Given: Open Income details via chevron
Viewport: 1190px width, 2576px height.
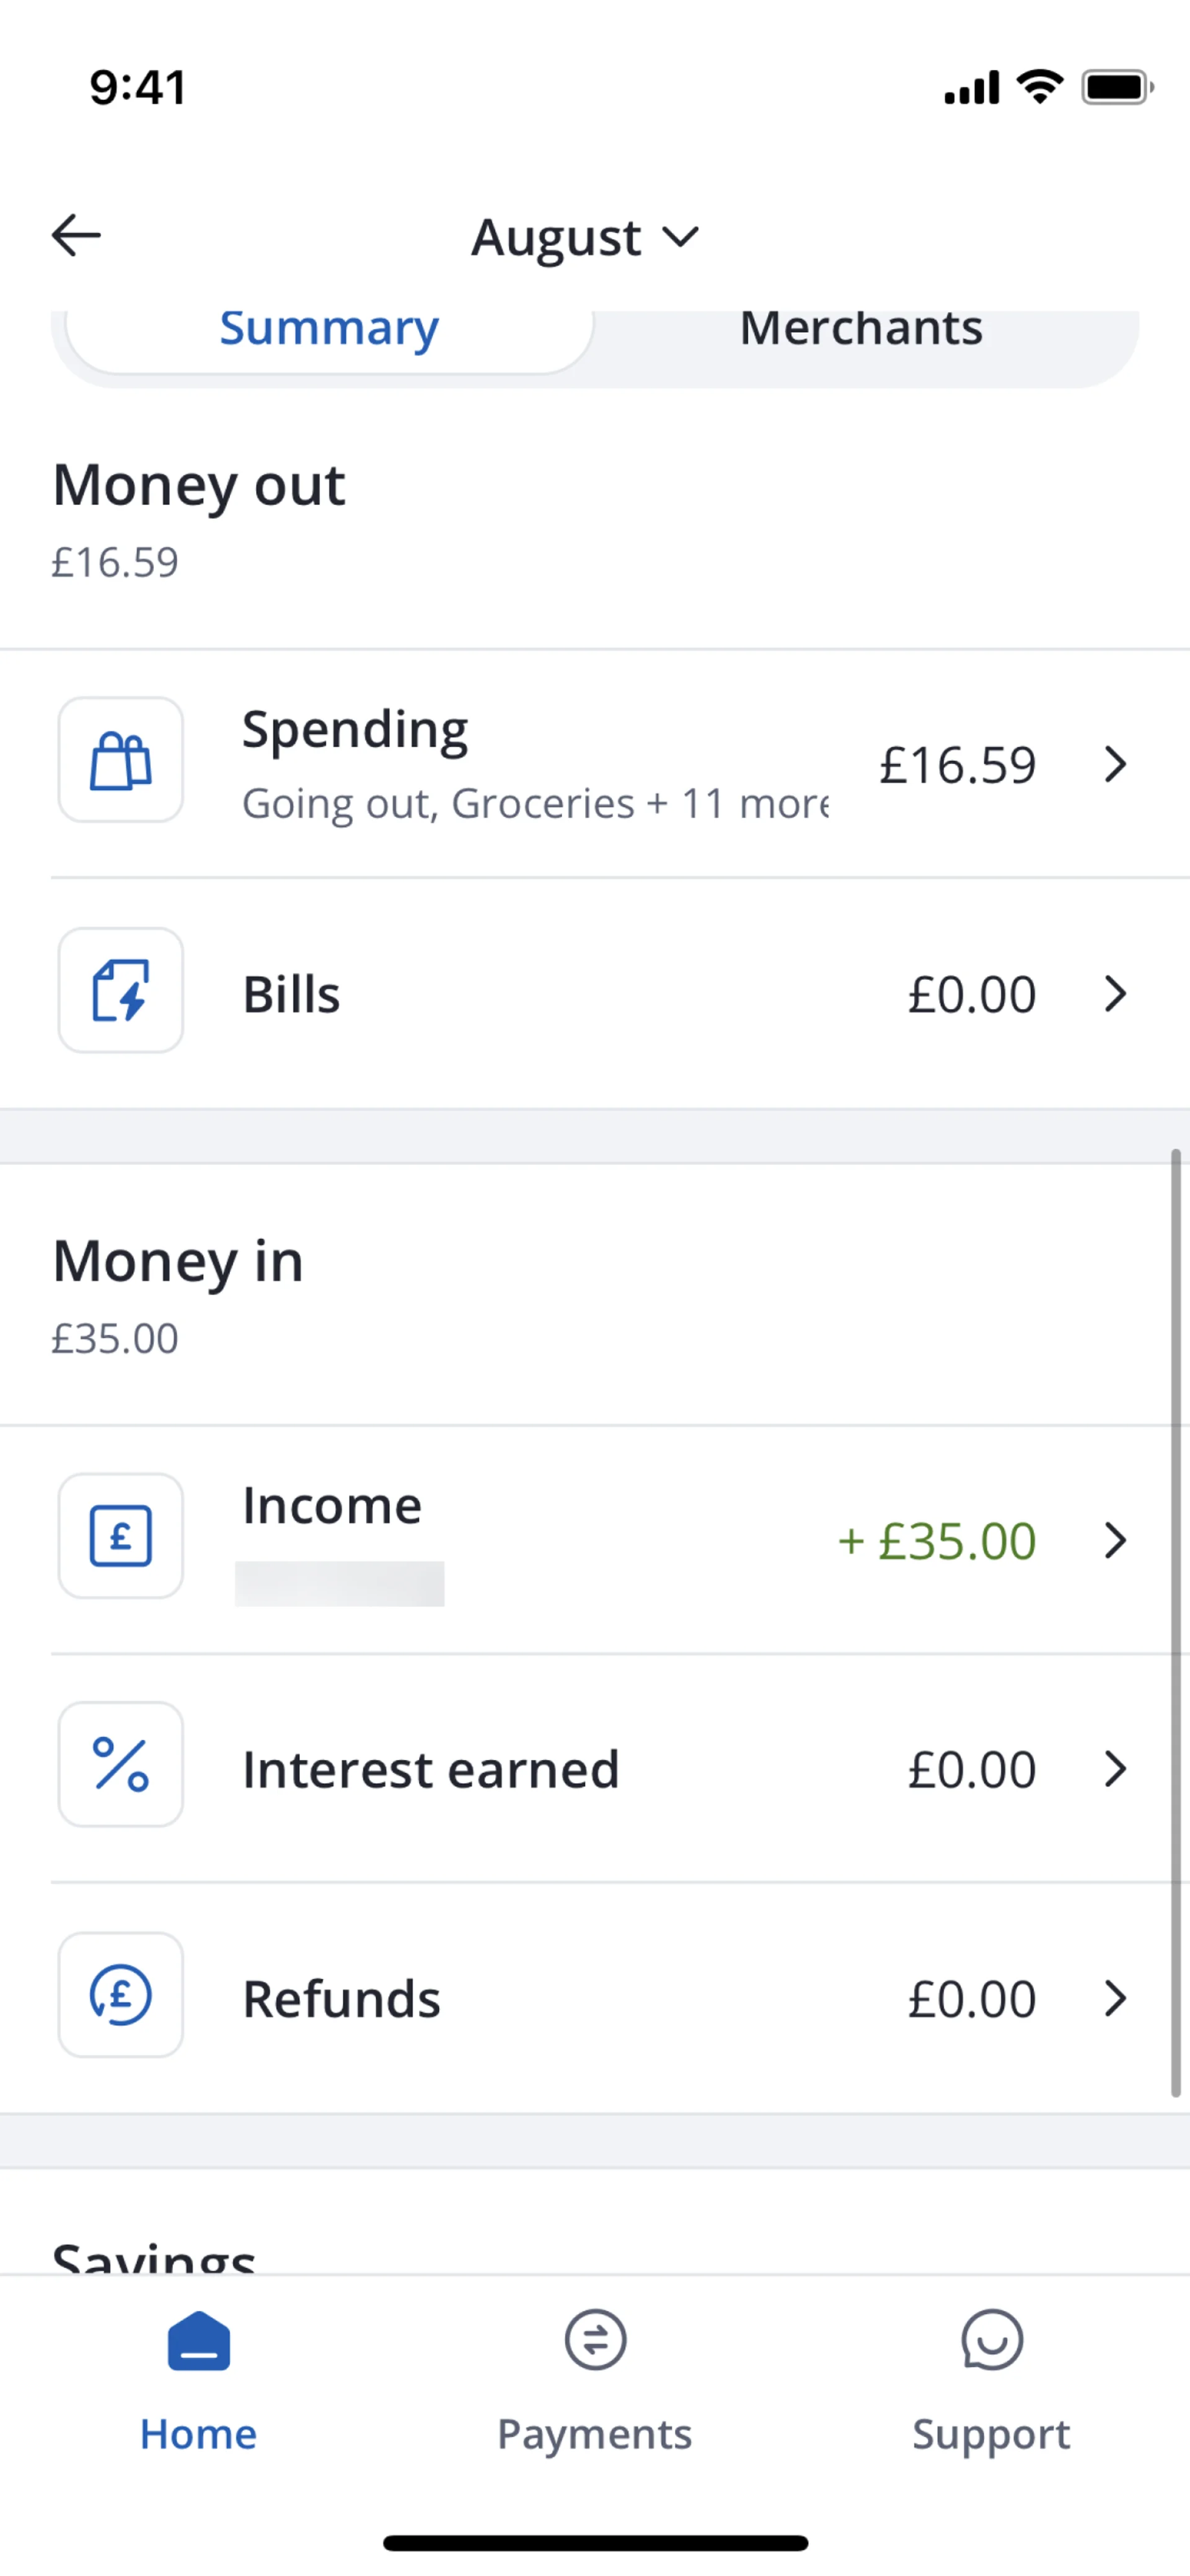Looking at the screenshot, I should pos(1115,1541).
